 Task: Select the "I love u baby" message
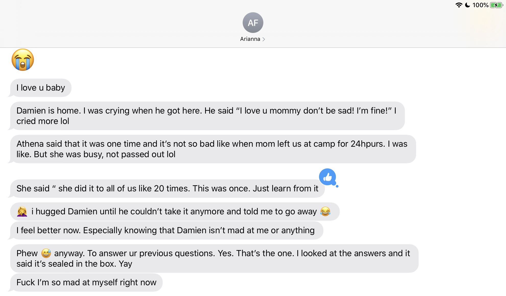click(x=41, y=88)
